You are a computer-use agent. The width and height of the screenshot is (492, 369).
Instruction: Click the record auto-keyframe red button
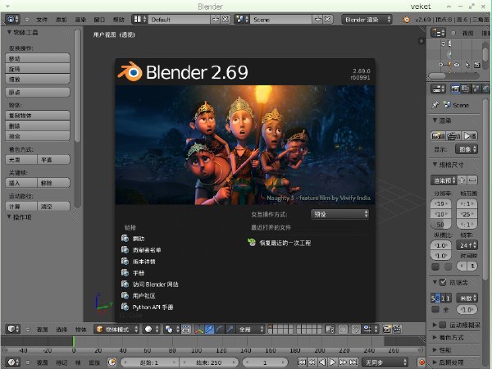click(x=422, y=362)
